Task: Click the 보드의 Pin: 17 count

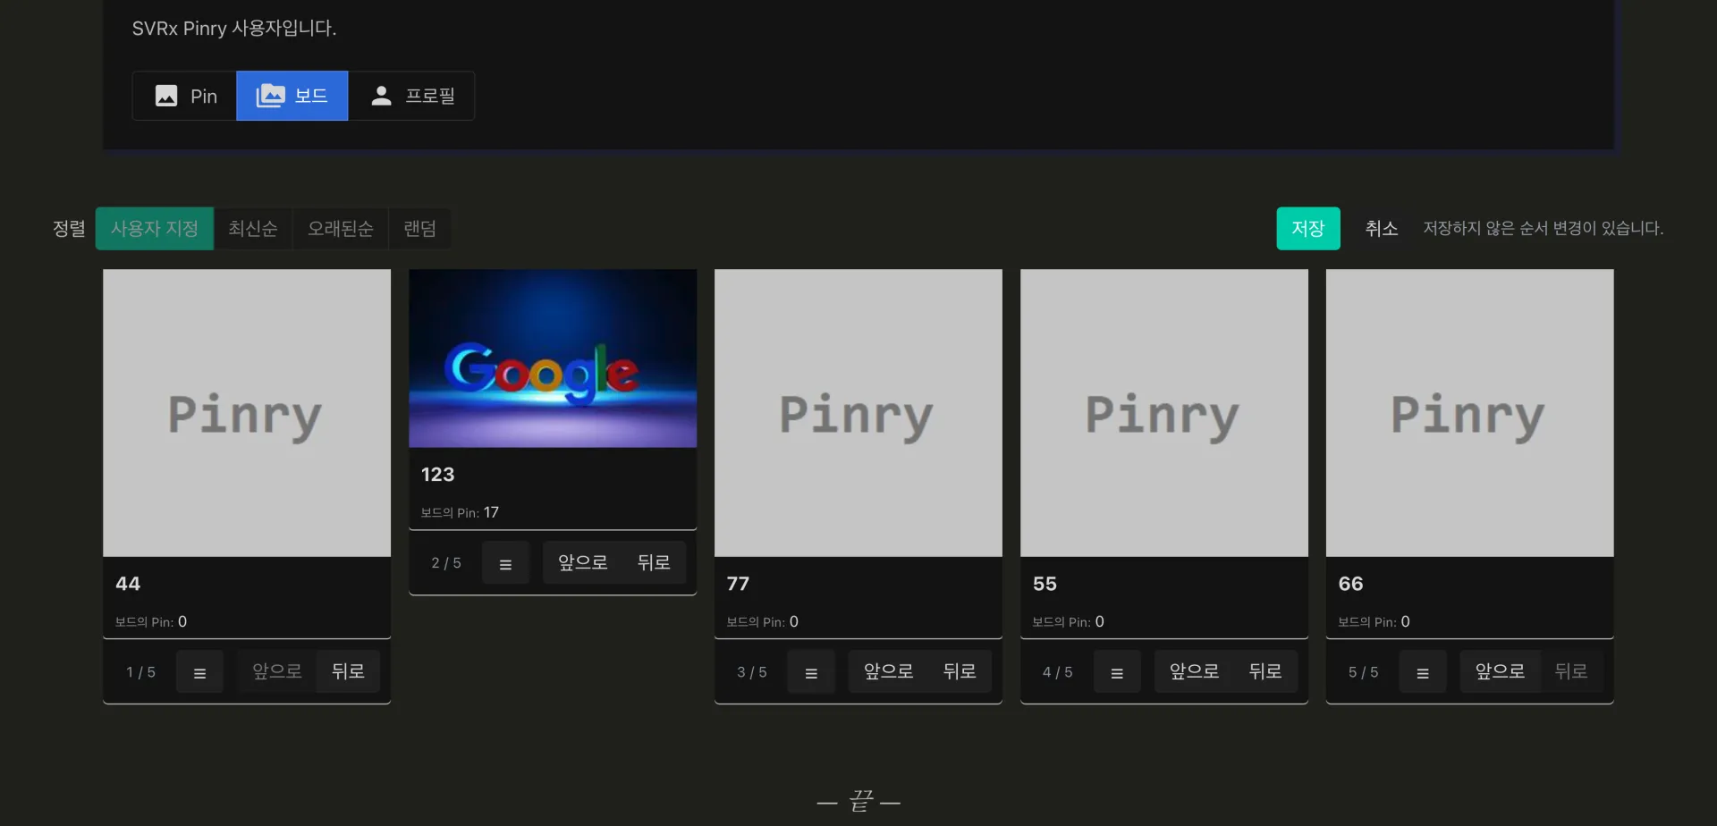Action: pyautogui.click(x=460, y=512)
